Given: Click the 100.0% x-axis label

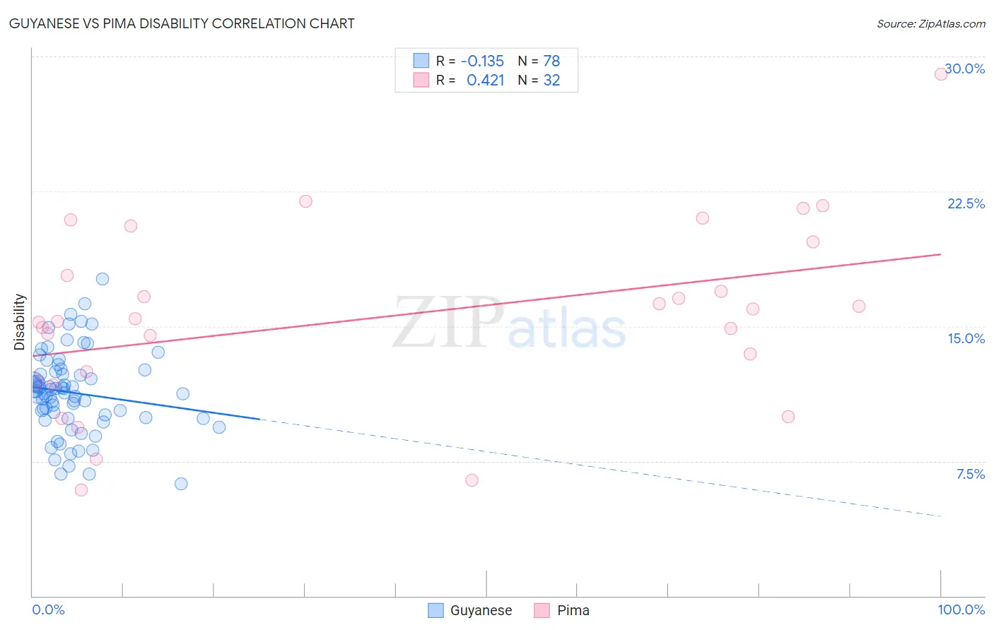Looking at the screenshot, I should click(x=961, y=610).
